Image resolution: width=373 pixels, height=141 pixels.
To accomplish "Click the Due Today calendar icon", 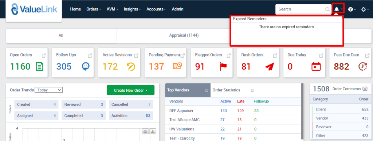I will click(x=316, y=66).
